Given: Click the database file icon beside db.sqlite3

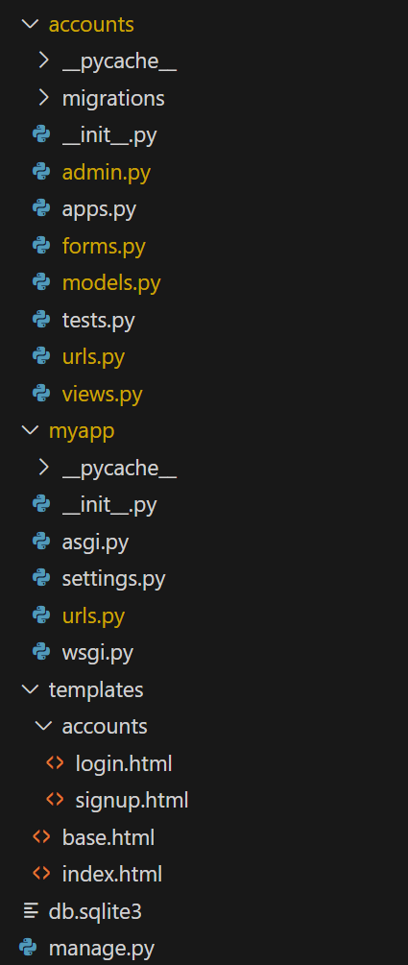Looking at the screenshot, I should point(30,911).
